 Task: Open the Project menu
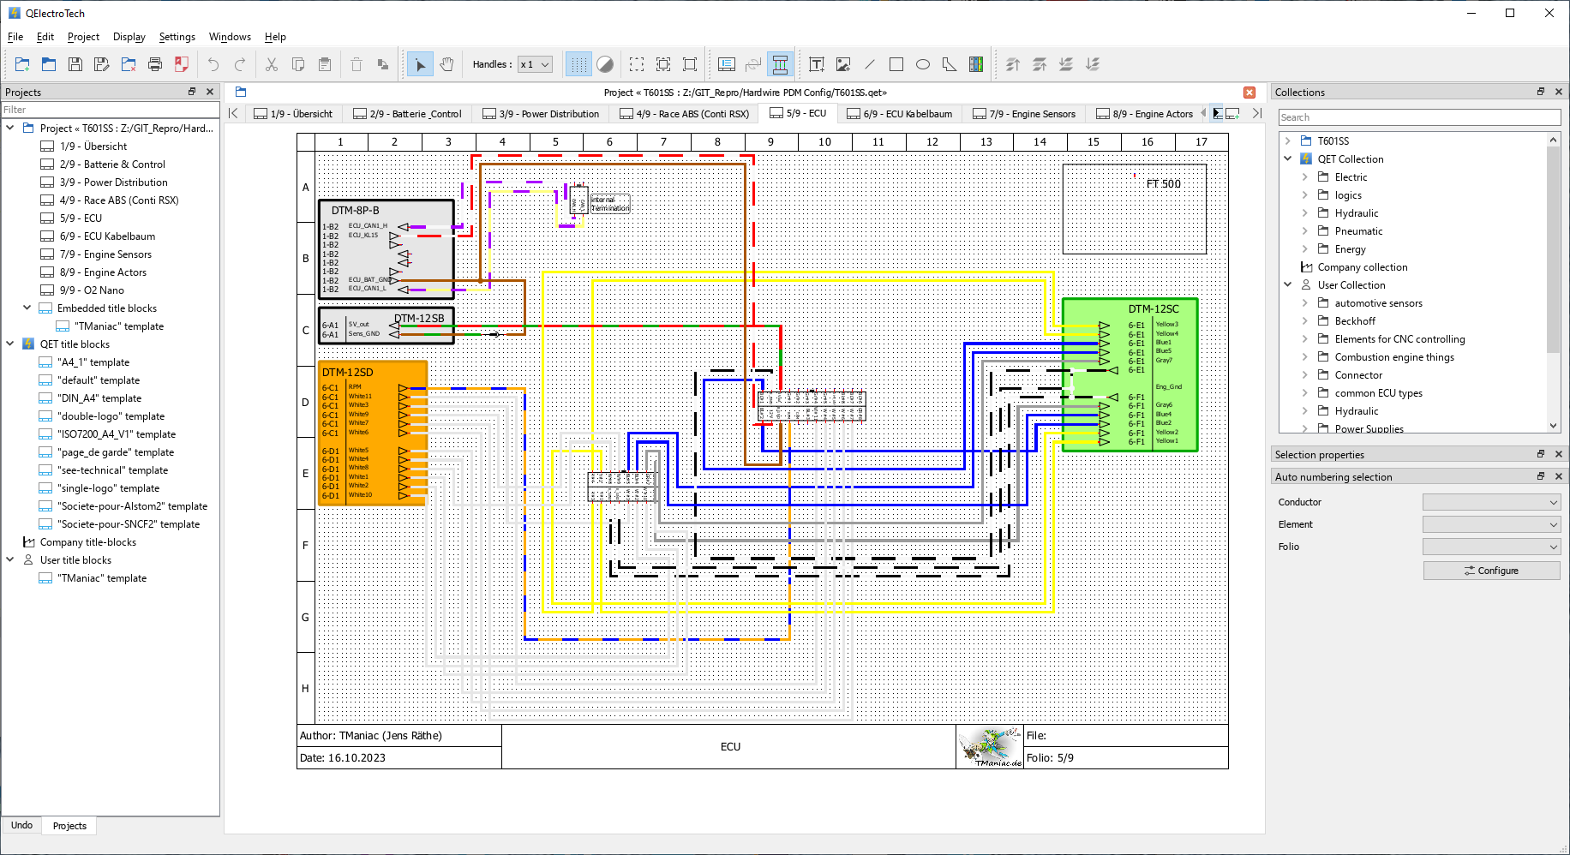point(83,37)
